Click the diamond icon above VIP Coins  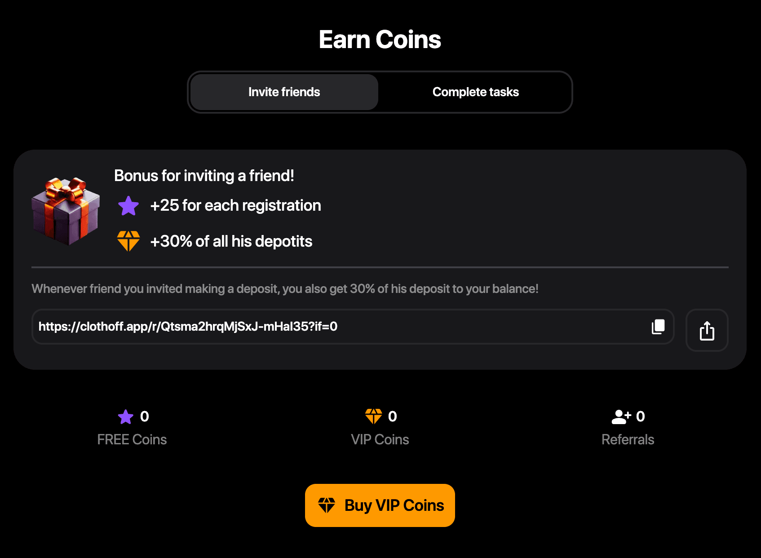(373, 416)
